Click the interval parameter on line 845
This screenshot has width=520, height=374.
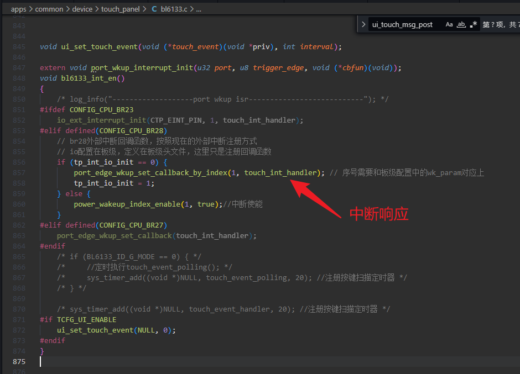[x=317, y=47]
